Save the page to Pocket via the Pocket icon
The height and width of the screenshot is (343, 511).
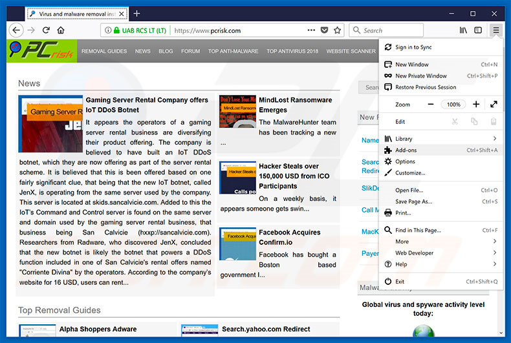[x=324, y=30]
